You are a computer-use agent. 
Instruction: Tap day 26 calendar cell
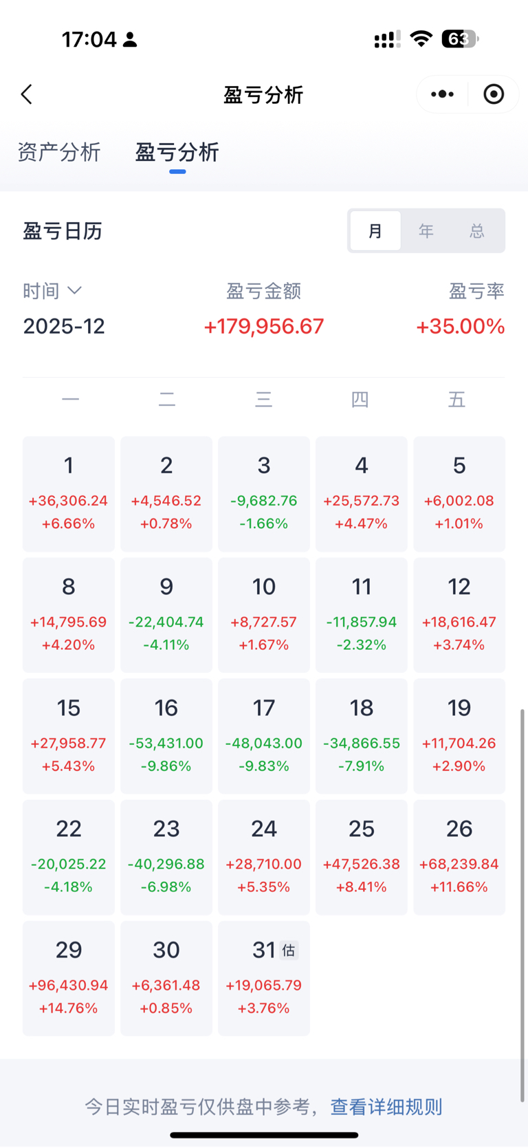(459, 857)
